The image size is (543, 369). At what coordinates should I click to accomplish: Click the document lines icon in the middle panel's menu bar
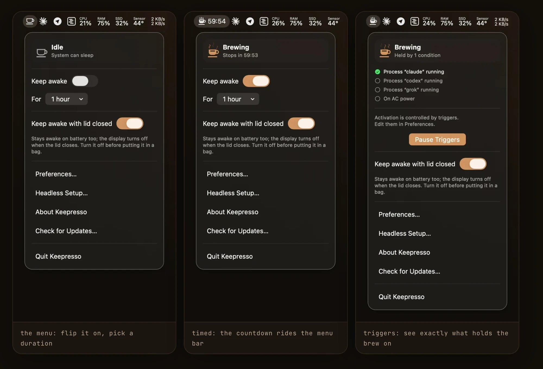point(264,21)
